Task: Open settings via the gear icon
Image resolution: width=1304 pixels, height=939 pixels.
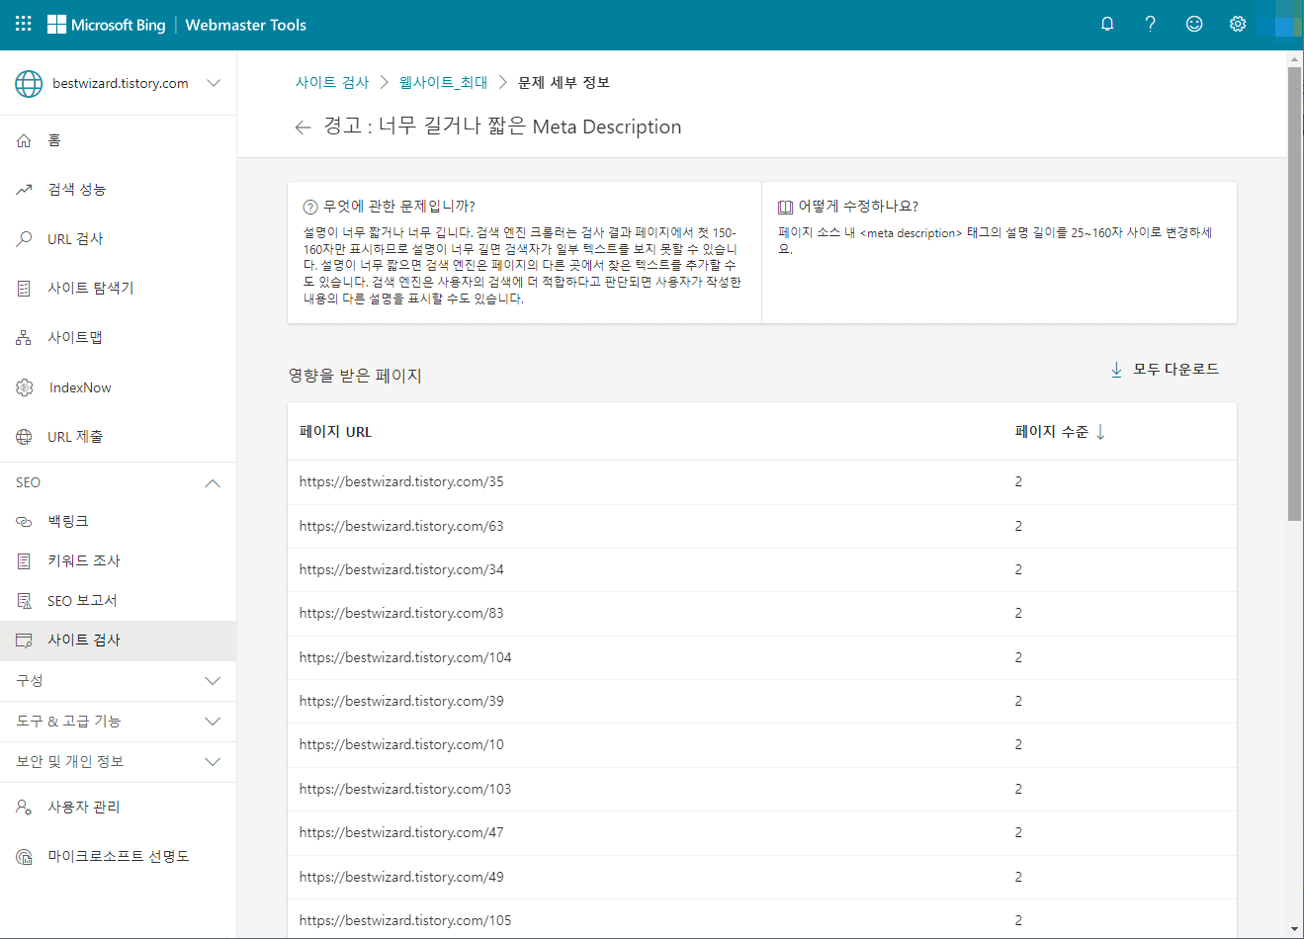Action: (1237, 23)
